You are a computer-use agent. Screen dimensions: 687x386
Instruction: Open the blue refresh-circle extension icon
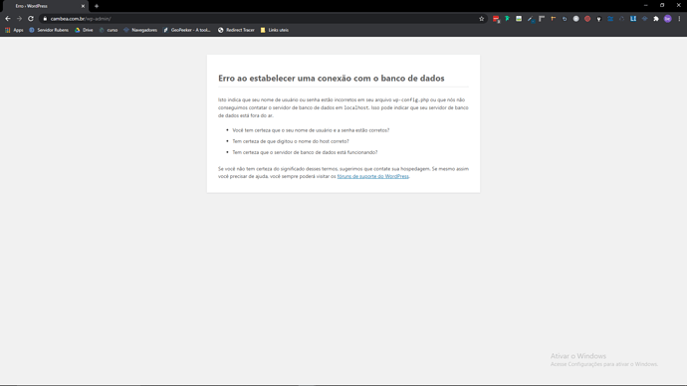[565, 19]
